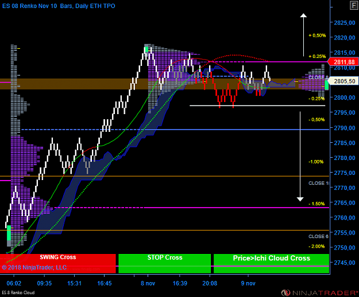This screenshot has height=297, width=359.
Task: Click the 16:39 time axis label
Action: point(180,283)
